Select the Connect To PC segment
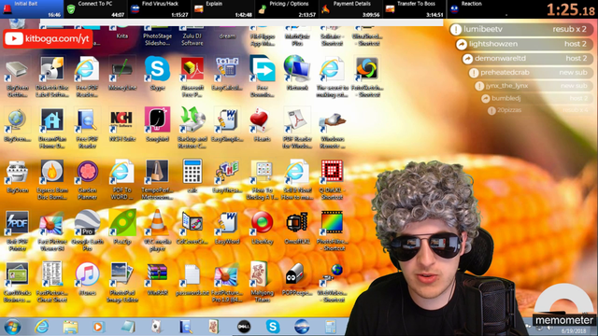This screenshot has width=598, height=336. (x=95, y=9)
